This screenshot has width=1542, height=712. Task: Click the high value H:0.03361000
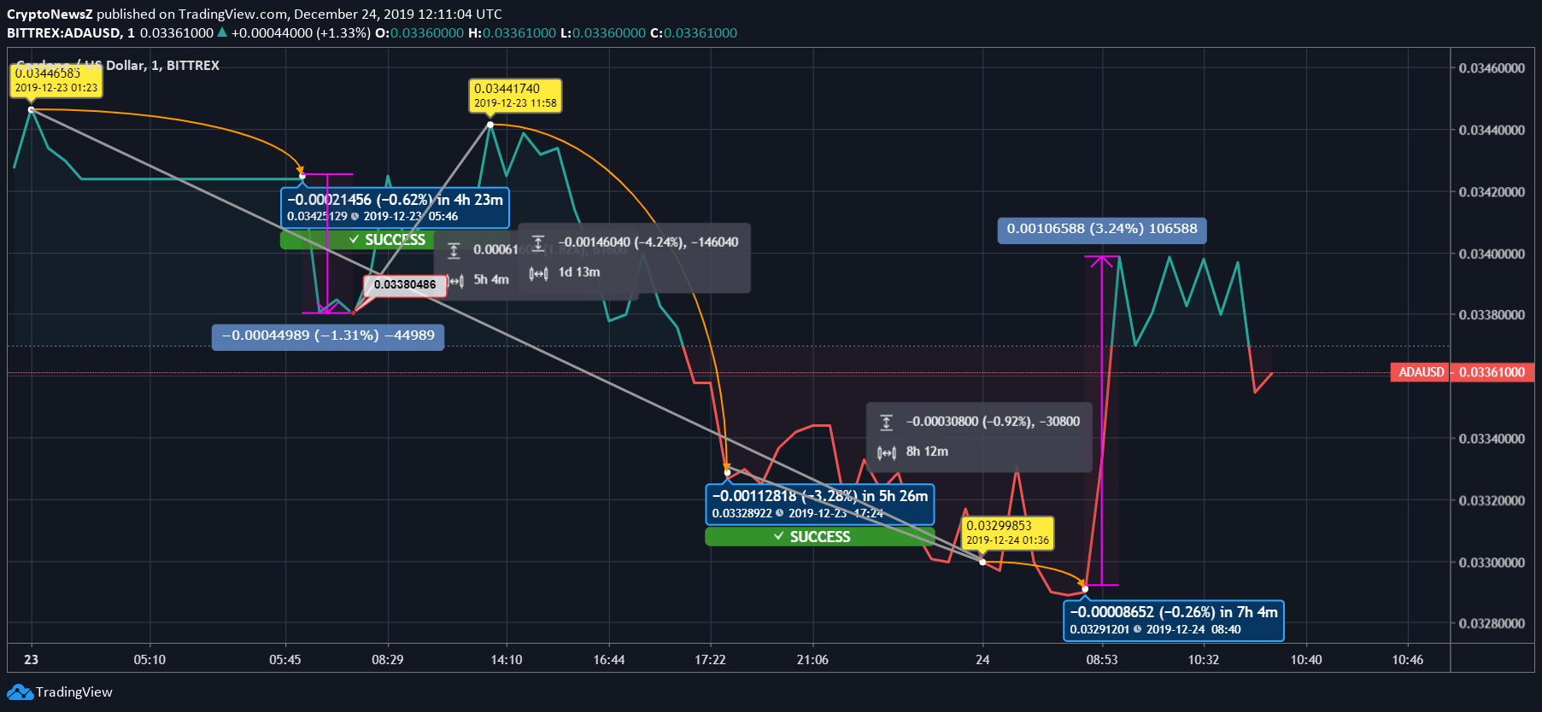click(513, 33)
